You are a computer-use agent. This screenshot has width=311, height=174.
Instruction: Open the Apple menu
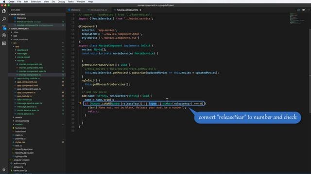pos(4,1)
